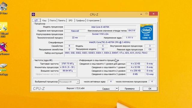The width and height of the screenshot is (192, 108).
Task: Click the specification field i5-4670K CPU @ 3.40GHz
Action: pos(109,42)
